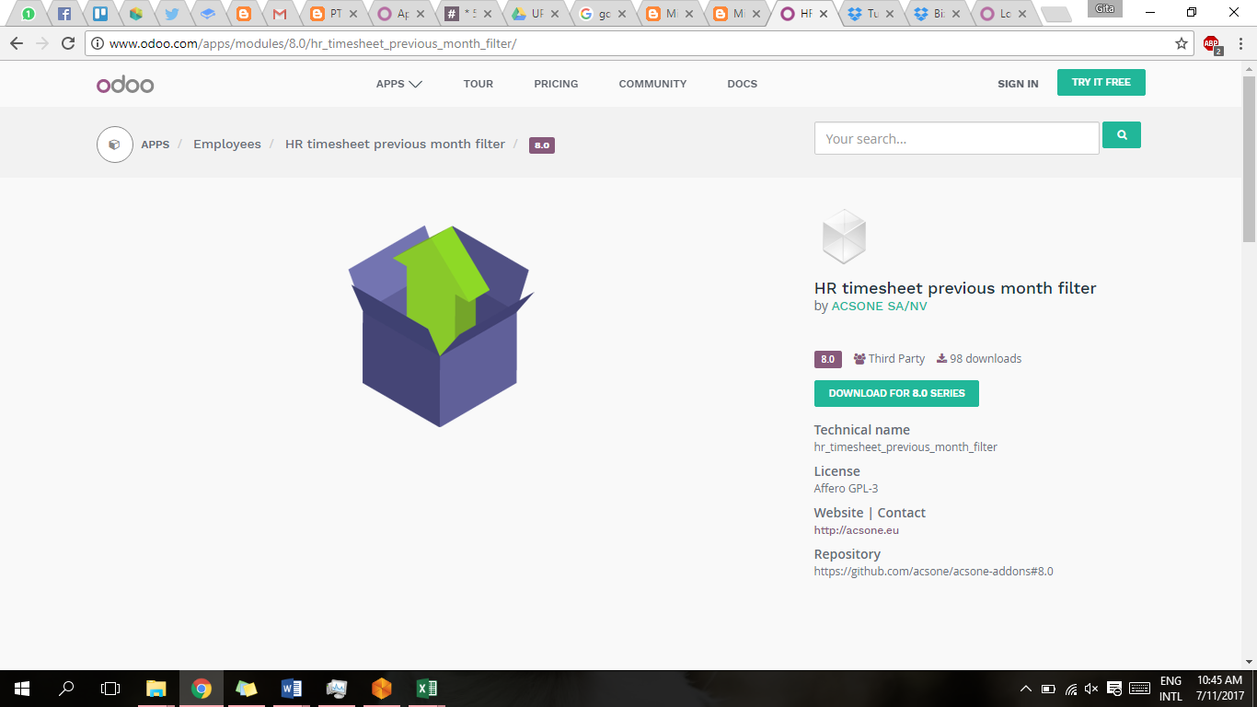Click the 98 downloads icon

click(941, 359)
